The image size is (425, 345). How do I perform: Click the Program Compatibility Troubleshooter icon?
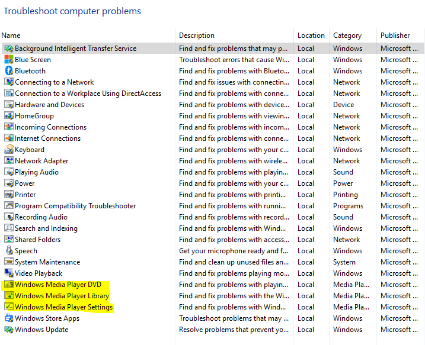pos(9,206)
